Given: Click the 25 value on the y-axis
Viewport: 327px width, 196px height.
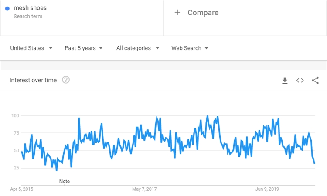Looking at the screenshot, I should point(17,168).
